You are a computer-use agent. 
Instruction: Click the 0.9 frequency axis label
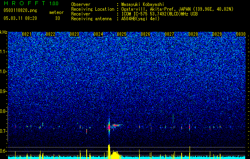click(x=3, y=91)
